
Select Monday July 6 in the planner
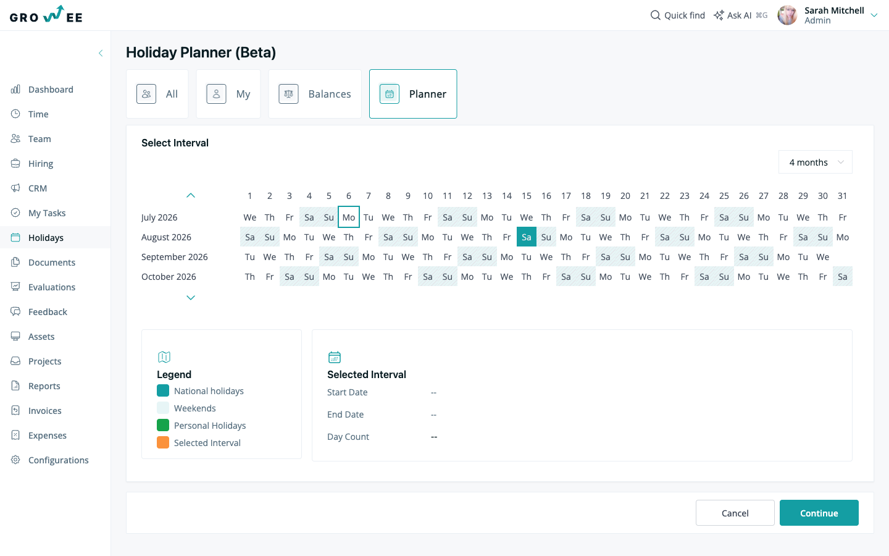349,217
